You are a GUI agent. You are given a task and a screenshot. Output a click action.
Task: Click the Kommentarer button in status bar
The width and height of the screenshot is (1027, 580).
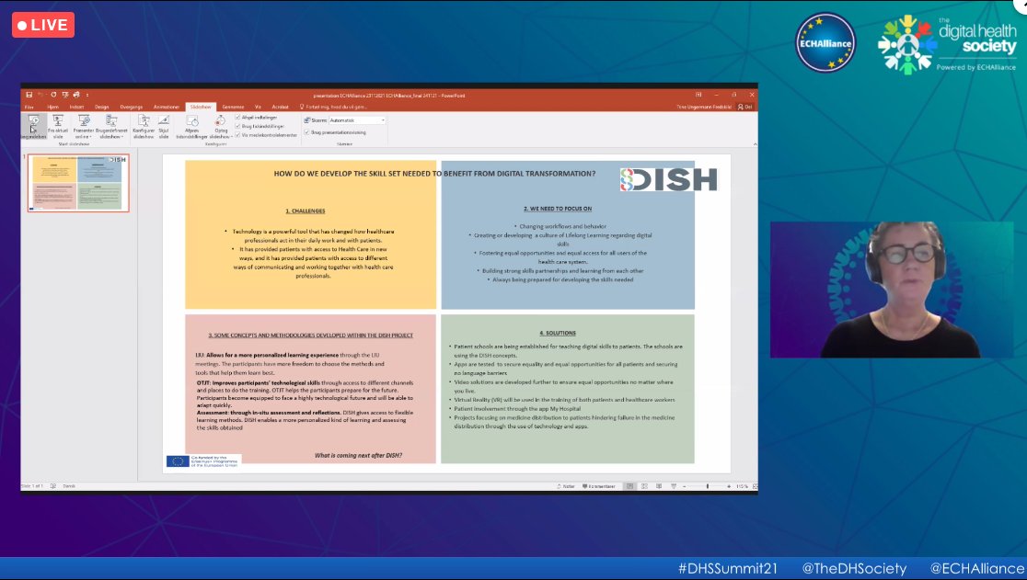tap(599, 486)
